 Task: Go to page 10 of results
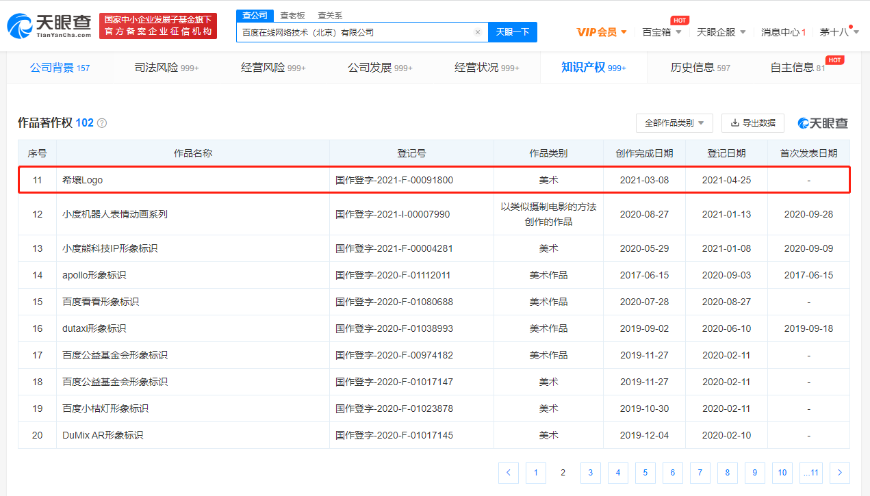click(x=782, y=473)
